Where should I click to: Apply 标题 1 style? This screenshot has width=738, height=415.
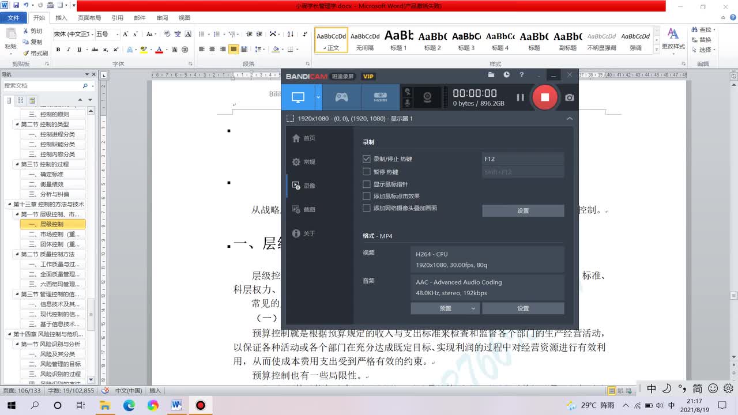click(399, 40)
